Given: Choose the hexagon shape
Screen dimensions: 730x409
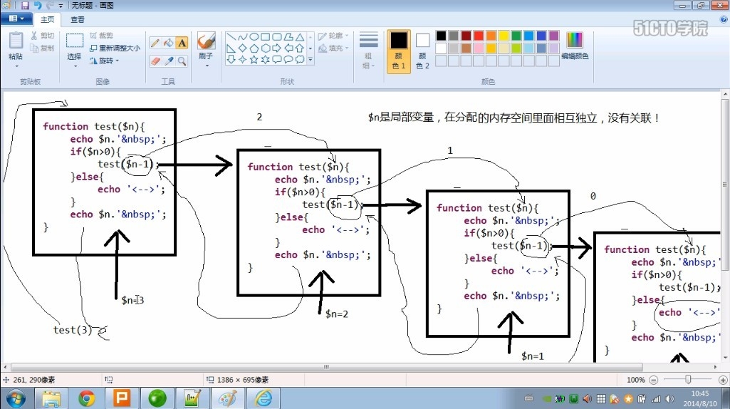Looking at the screenshot, I should [x=266, y=48].
